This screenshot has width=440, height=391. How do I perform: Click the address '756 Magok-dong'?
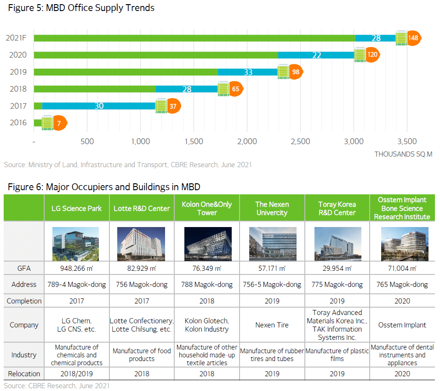tap(142, 285)
